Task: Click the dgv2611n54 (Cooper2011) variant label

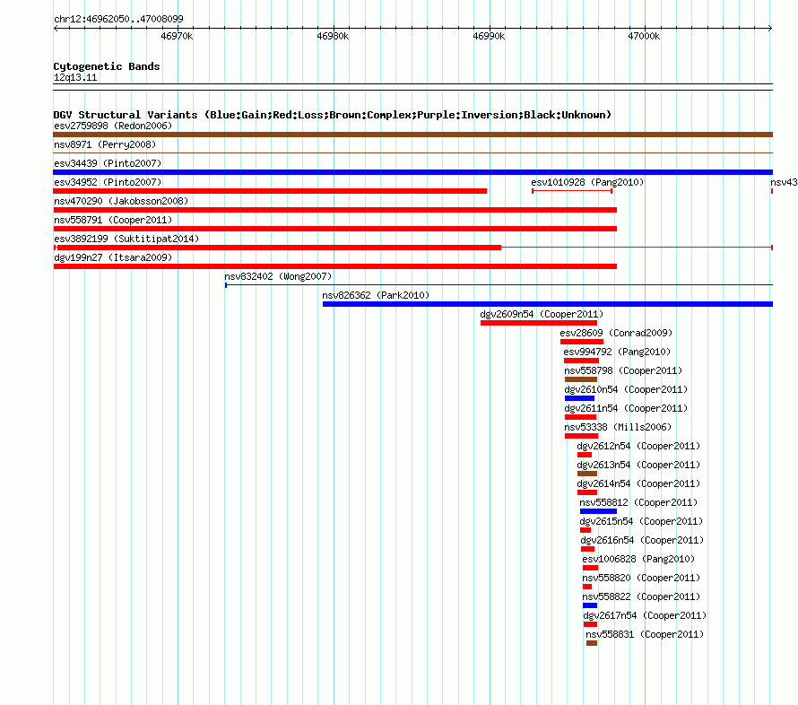Action: 626,408
